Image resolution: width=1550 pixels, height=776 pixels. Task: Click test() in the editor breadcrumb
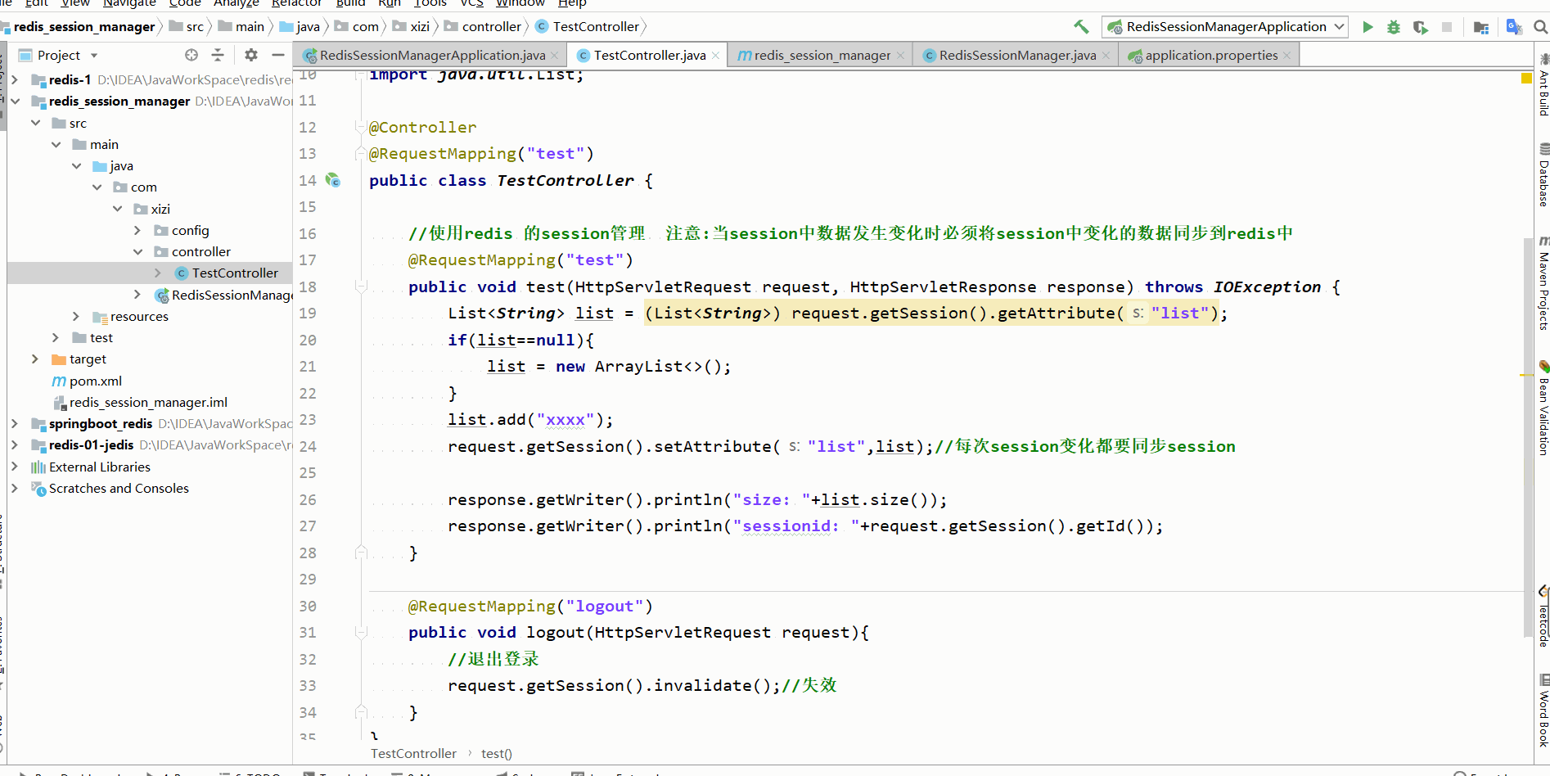pyautogui.click(x=497, y=753)
